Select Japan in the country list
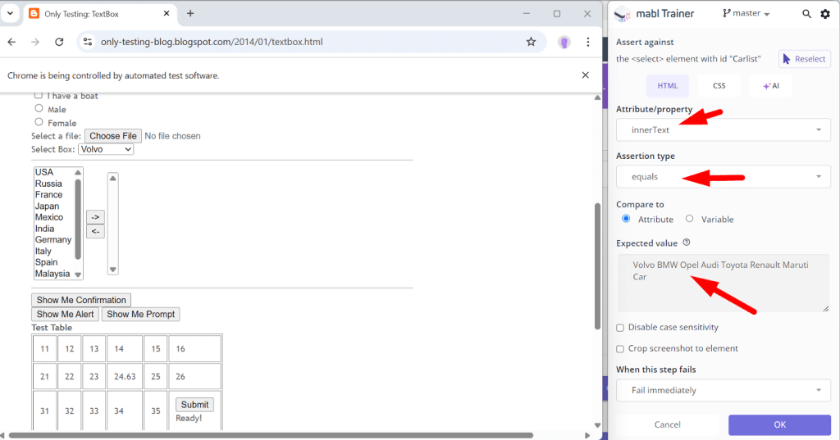Image resolution: width=840 pixels, height=440 pixels. click(x=47, y=206)
